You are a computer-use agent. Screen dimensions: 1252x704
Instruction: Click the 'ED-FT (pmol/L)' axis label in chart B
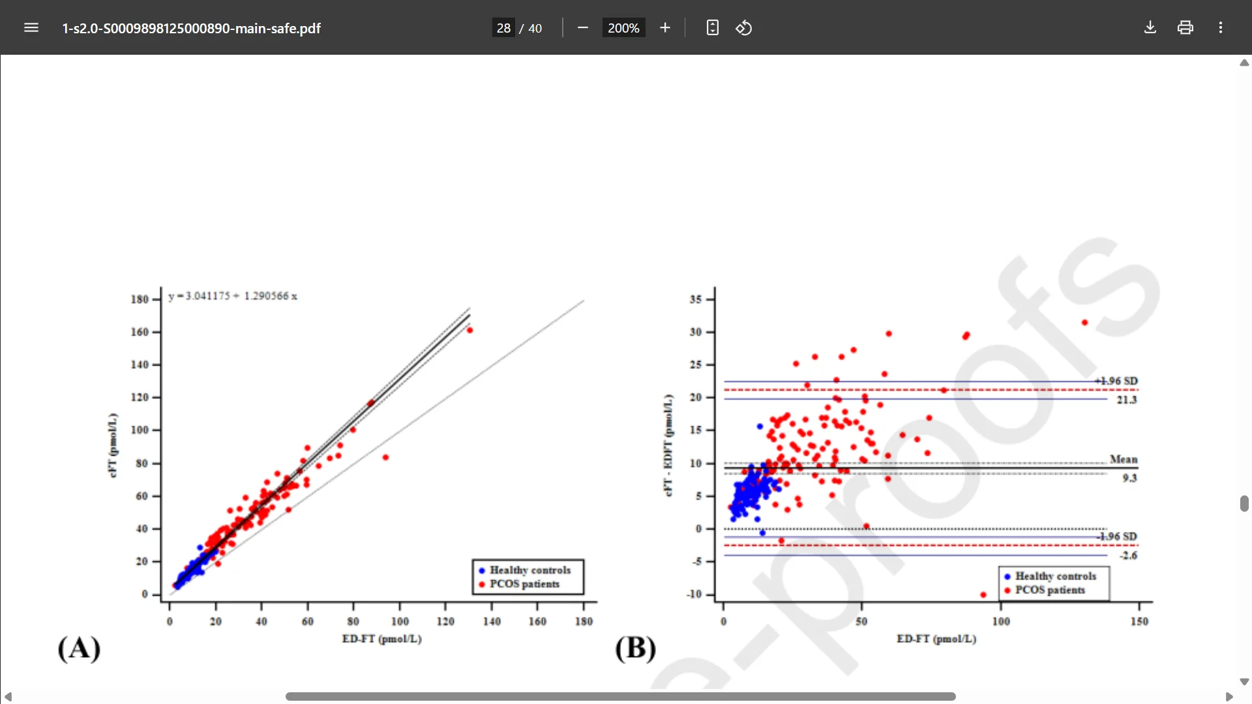[x=936, y=639]
